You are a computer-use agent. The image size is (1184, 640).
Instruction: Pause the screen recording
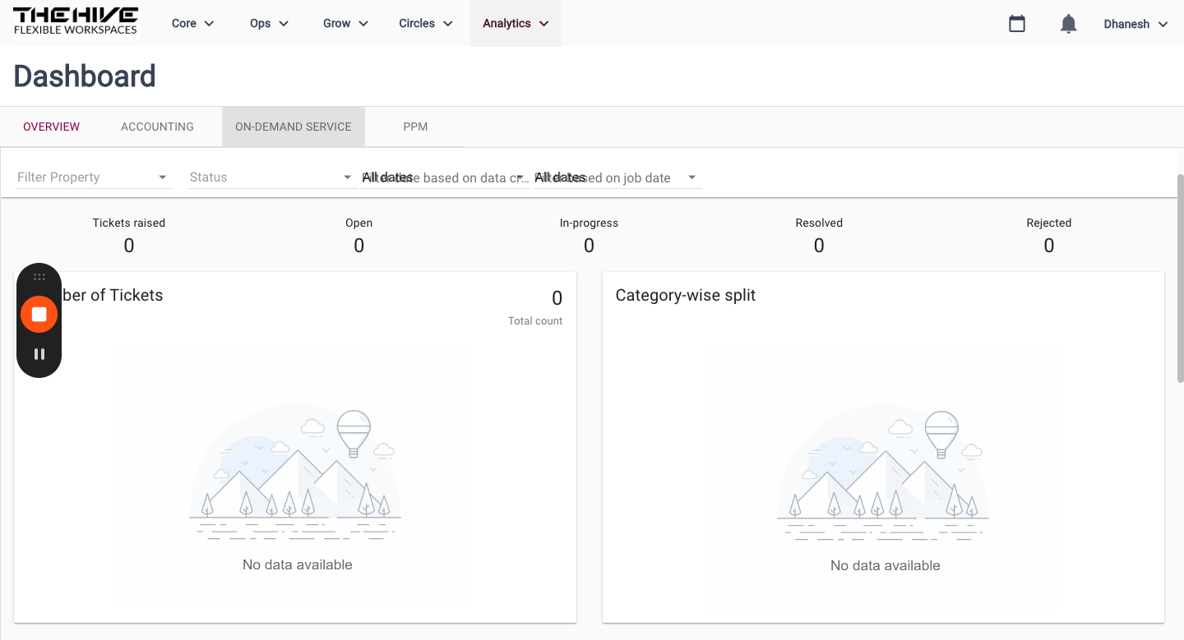pos(39,354)
